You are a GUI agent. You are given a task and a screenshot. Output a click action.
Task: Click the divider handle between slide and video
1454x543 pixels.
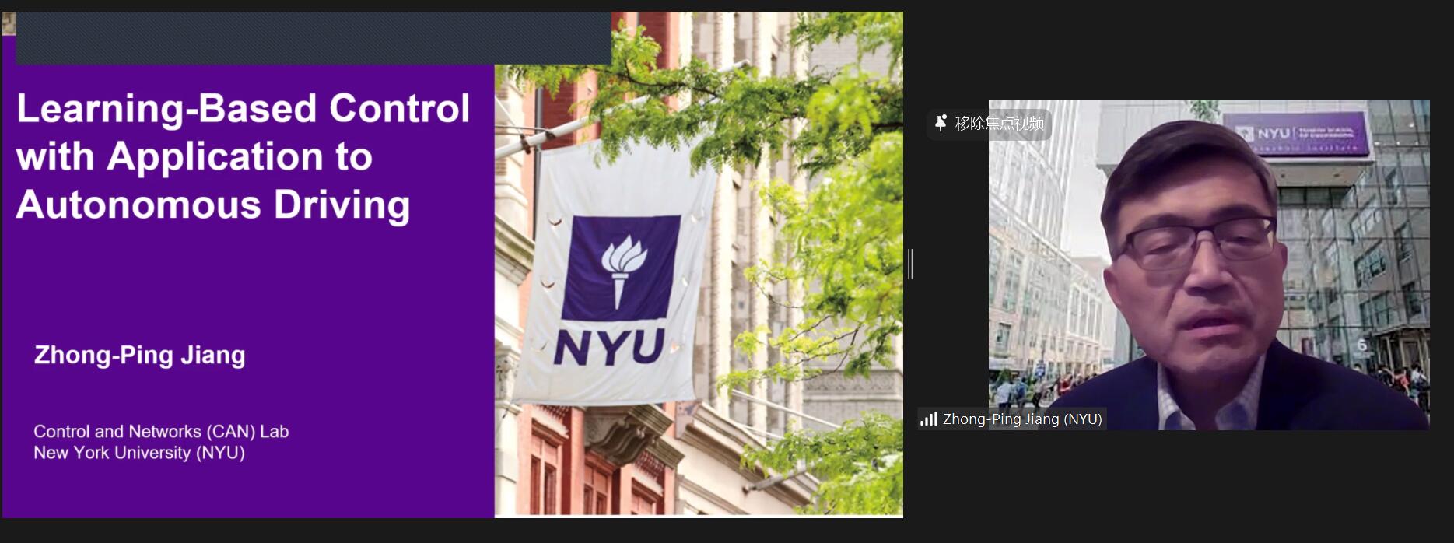click(910, 264)
